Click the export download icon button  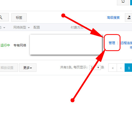tap(129, 17)
